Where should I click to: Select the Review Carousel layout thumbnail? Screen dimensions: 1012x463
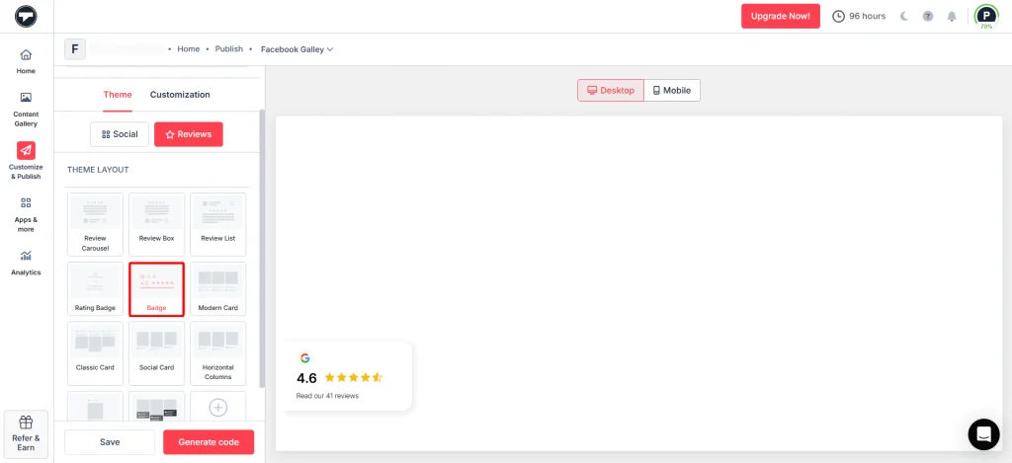coord(95,223)
